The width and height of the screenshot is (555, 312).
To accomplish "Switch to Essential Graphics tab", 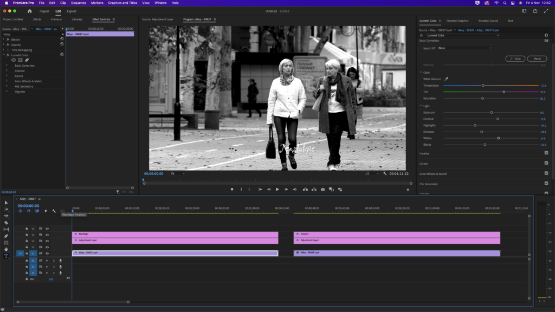I will [457, 21].
